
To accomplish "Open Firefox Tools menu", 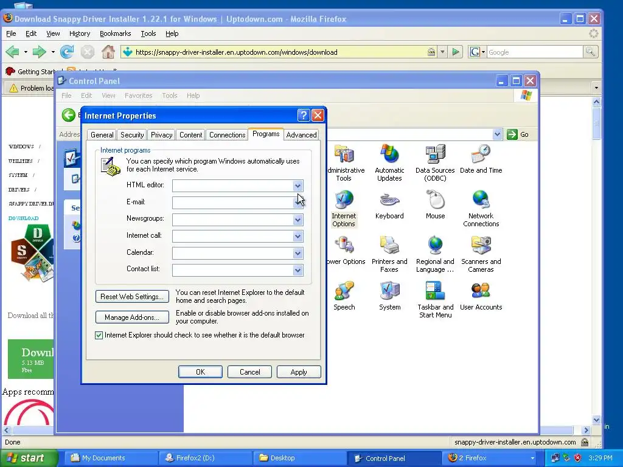I will [x=148, y=34].
